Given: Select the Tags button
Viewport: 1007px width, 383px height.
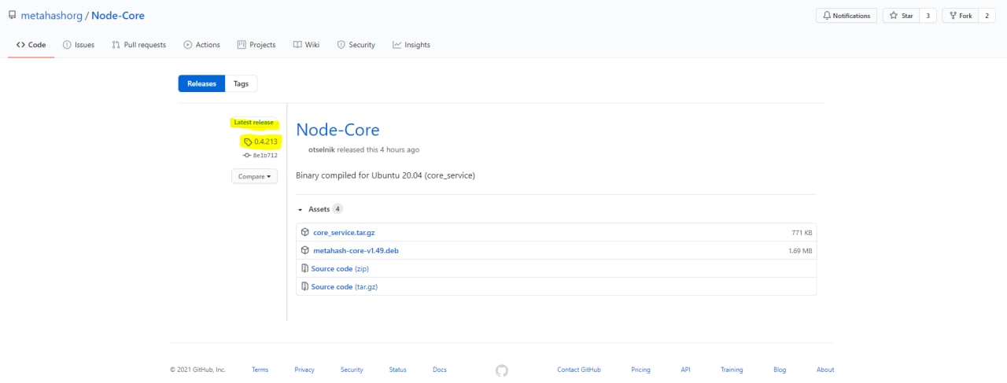Looking at the screenshot, I should point(241,83).
